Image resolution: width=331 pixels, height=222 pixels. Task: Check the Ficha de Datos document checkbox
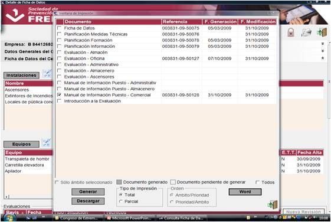60,28
